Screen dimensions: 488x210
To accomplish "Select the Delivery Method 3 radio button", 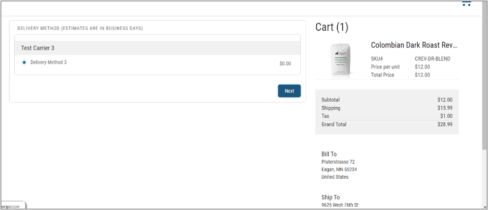I will coord(24,62).
